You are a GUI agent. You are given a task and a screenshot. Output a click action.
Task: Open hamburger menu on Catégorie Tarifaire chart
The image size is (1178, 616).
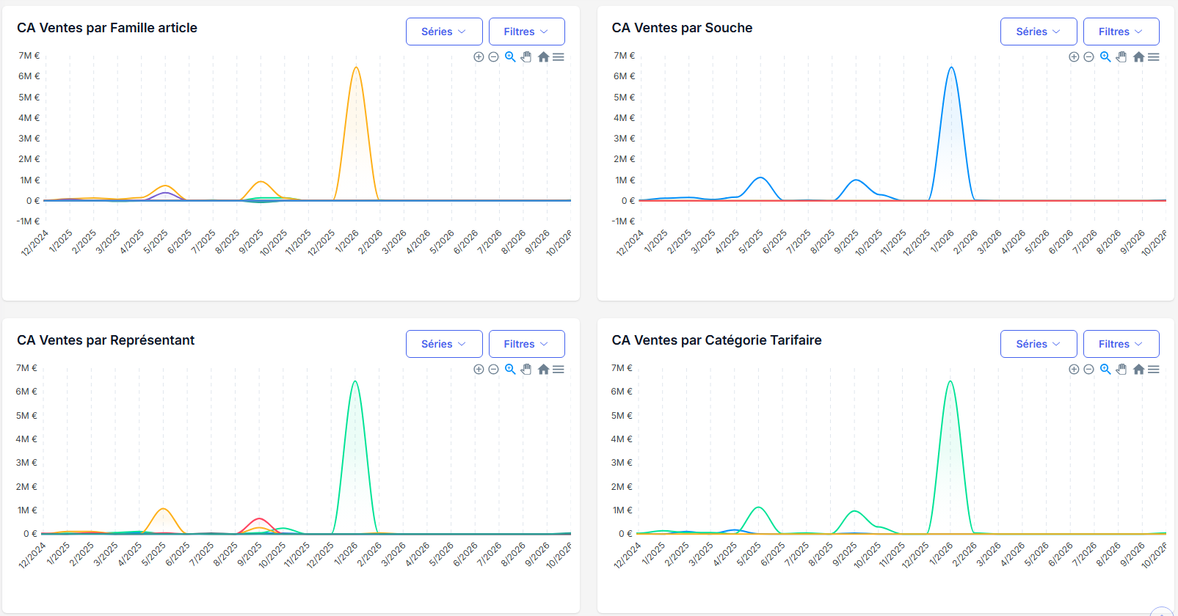click(1154, 370)
